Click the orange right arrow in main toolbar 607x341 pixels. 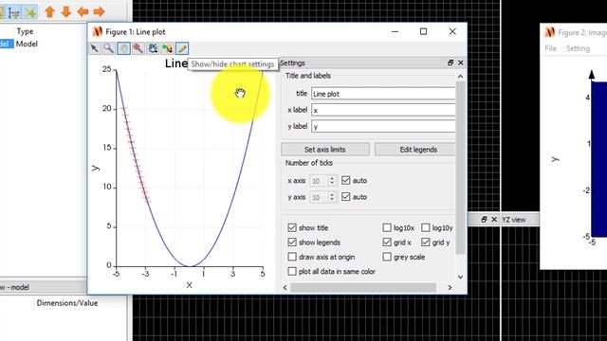click(99, 12)
